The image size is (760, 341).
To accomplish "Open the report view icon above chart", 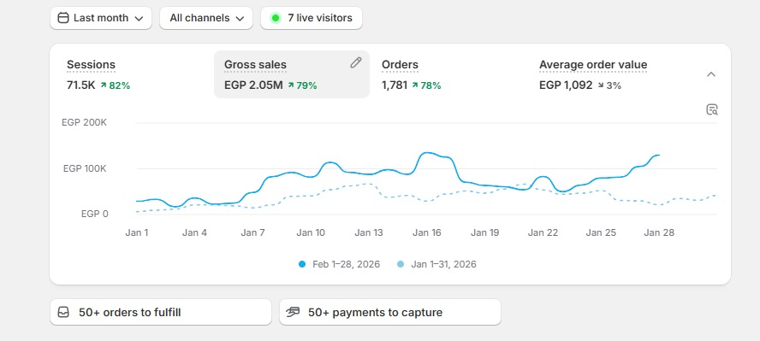I will [711, 109].
